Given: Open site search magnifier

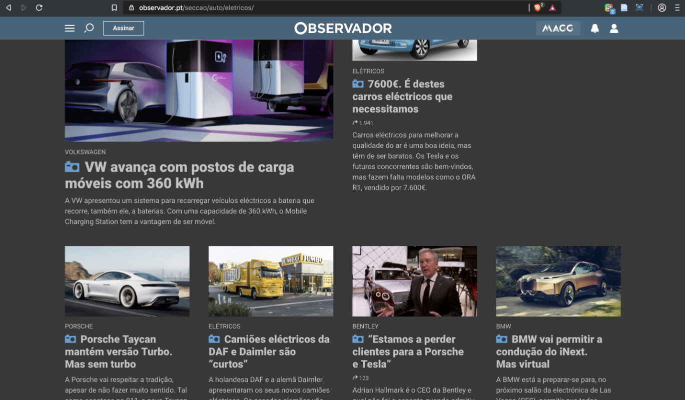Looking at the screenshot, I should tap(89, 28).
